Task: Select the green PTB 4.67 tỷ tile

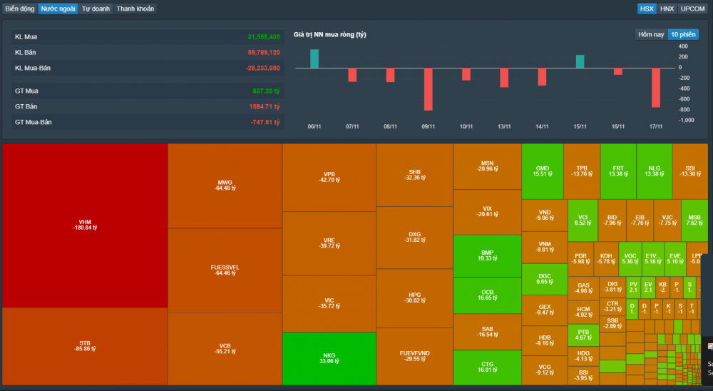Action: [x=583, y=335]
